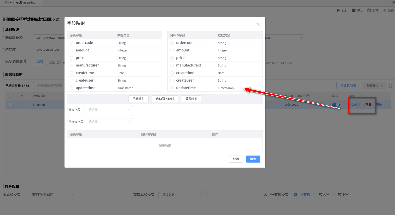Screen dimensions: 395x215
Task: Click the 自动同名映射 button
Action: 165,99
